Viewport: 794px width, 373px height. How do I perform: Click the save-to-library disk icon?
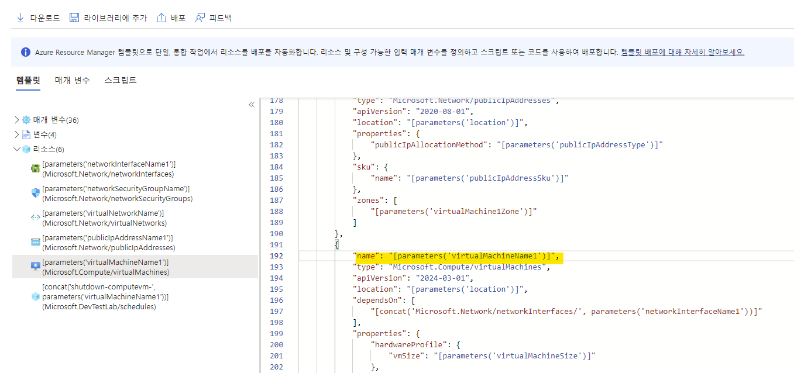tap(74, 18)
